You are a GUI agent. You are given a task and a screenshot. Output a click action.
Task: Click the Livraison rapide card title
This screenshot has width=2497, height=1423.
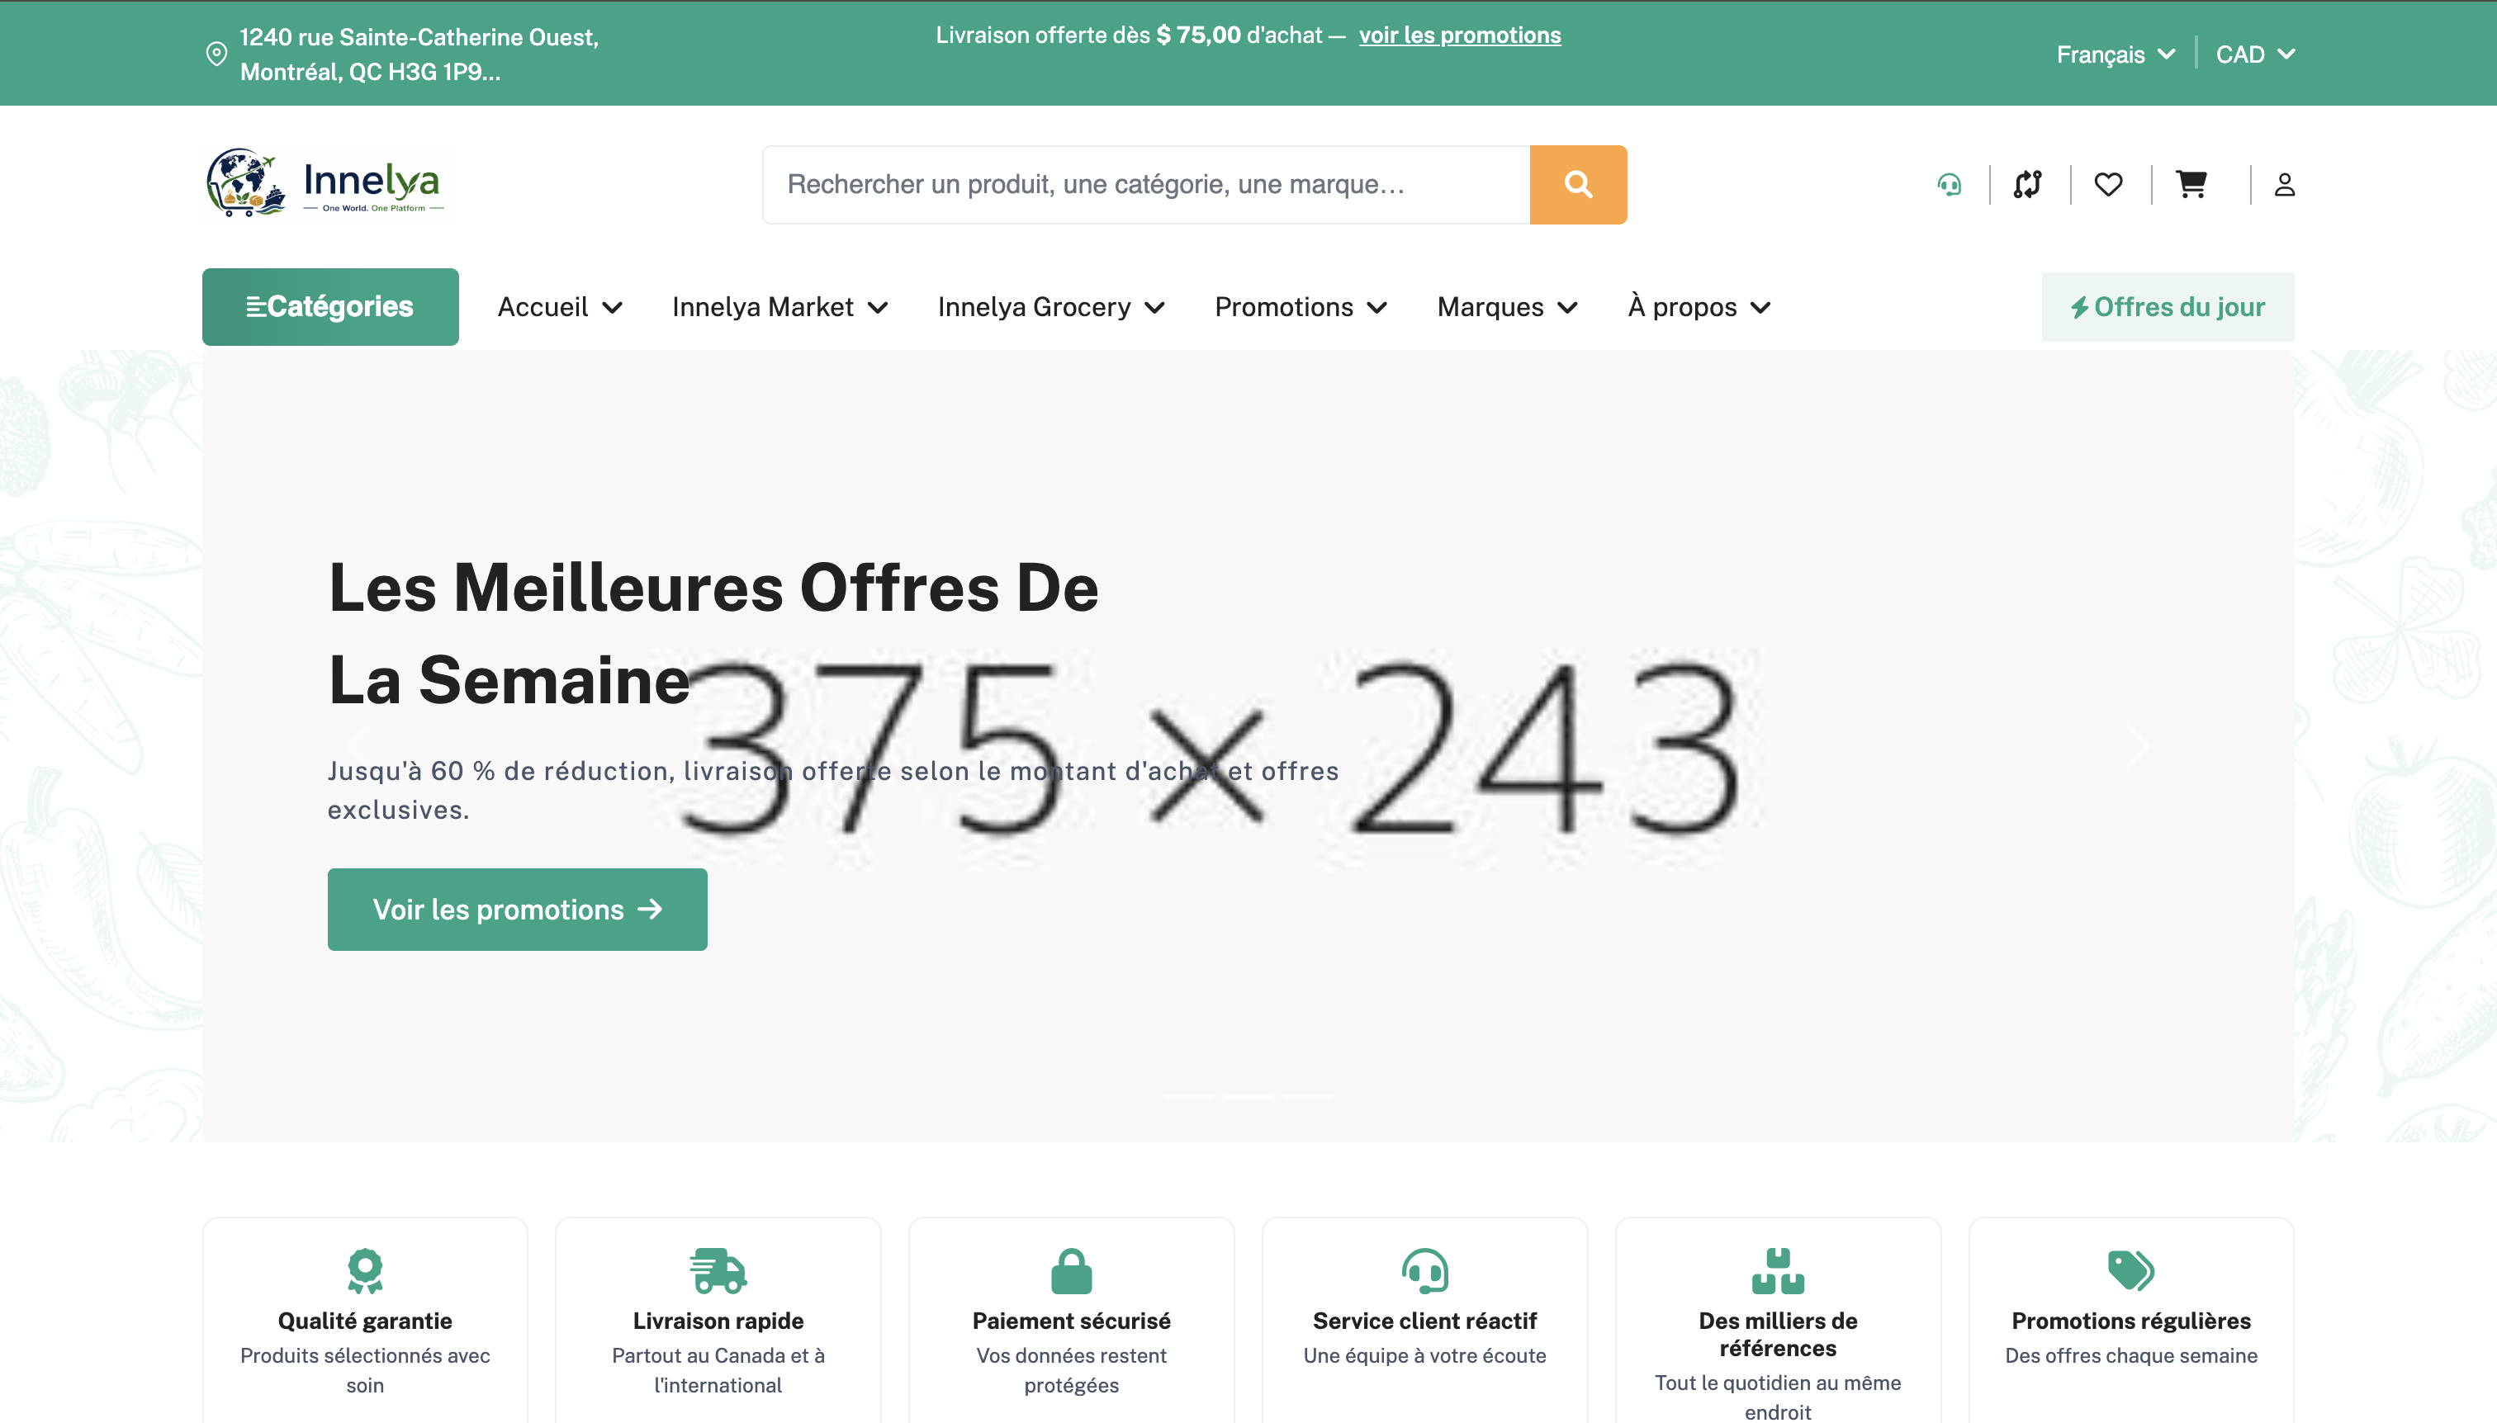tap(718, 1321)
